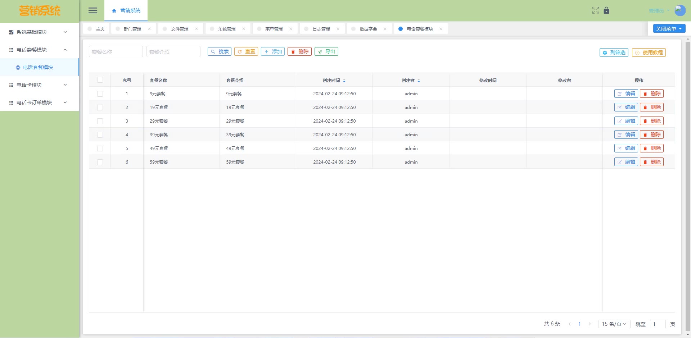Select the checkbox for 9元套餐 row
Viewport: 691px width, 338px height.
pyautogui.click(x=100, y=94)
